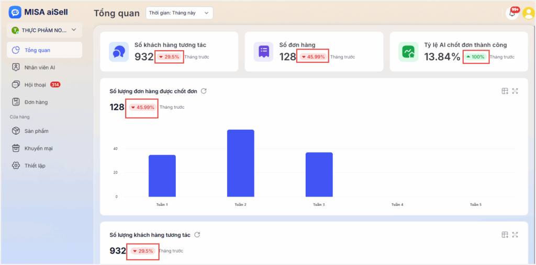Navigate to Sản phẩm section
Image resolution: width=536 pixels, height=265 pixels.
(36, 131)
